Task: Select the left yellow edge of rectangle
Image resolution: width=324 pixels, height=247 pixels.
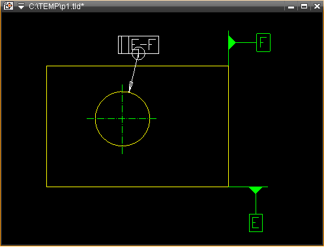Action: pos(46,126)
